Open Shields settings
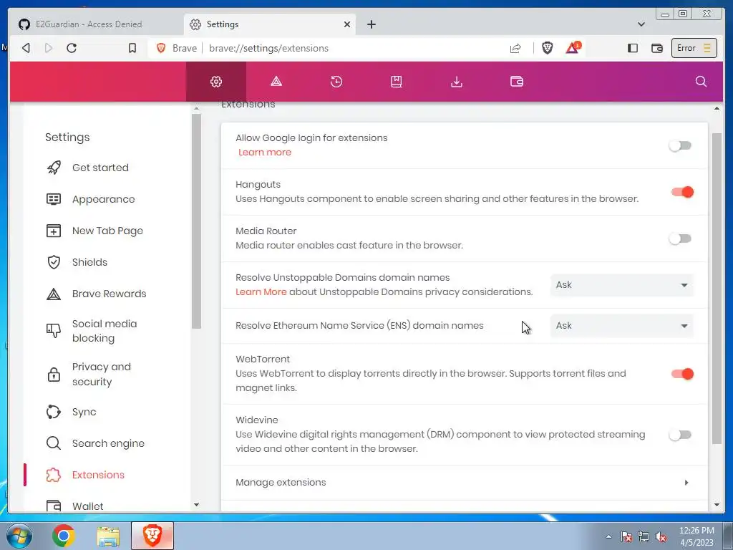 click(x=89, y=262)
